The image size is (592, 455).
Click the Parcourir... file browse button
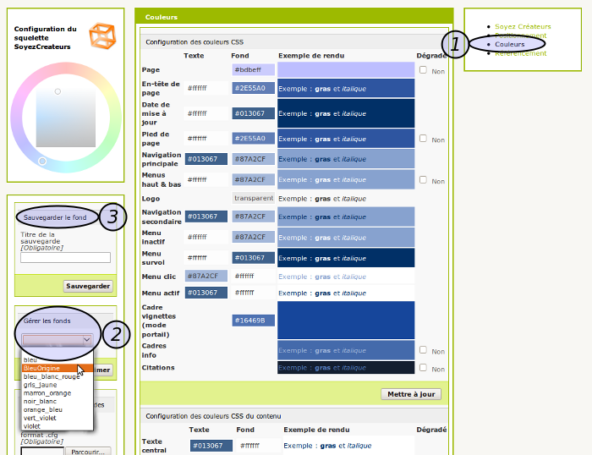89,451
